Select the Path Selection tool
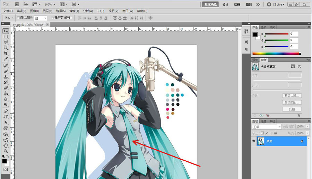This screenshot has height=179, width=312. coord(6,122)
